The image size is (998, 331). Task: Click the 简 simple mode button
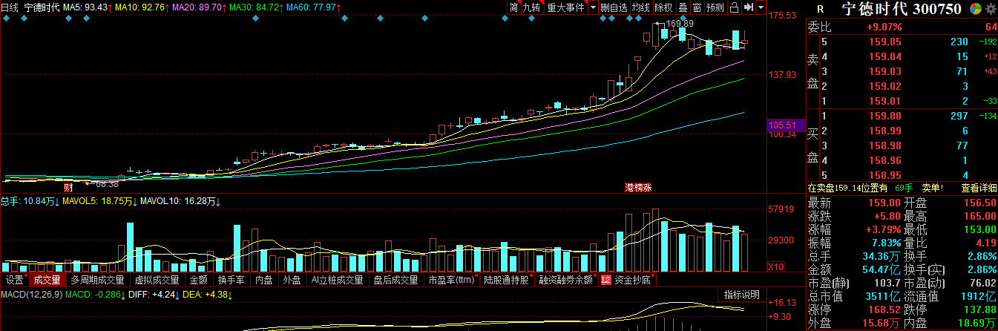(513, 7)
